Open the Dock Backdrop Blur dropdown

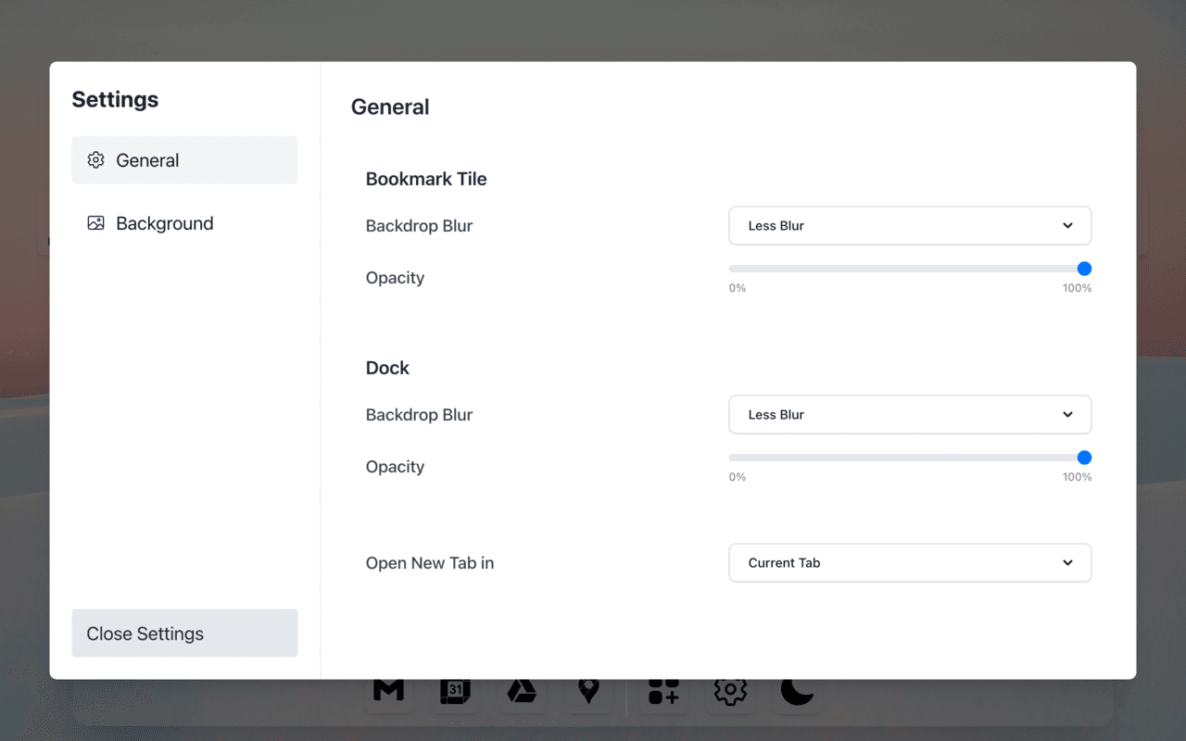pyautogui.click(x=910, y=414)
